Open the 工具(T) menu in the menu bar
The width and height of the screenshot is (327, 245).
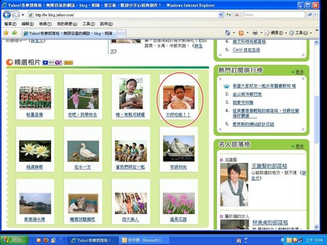click(x=89, y=24)
